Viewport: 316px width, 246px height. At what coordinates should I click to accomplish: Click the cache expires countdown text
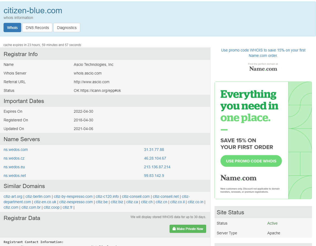pos(42,45)
